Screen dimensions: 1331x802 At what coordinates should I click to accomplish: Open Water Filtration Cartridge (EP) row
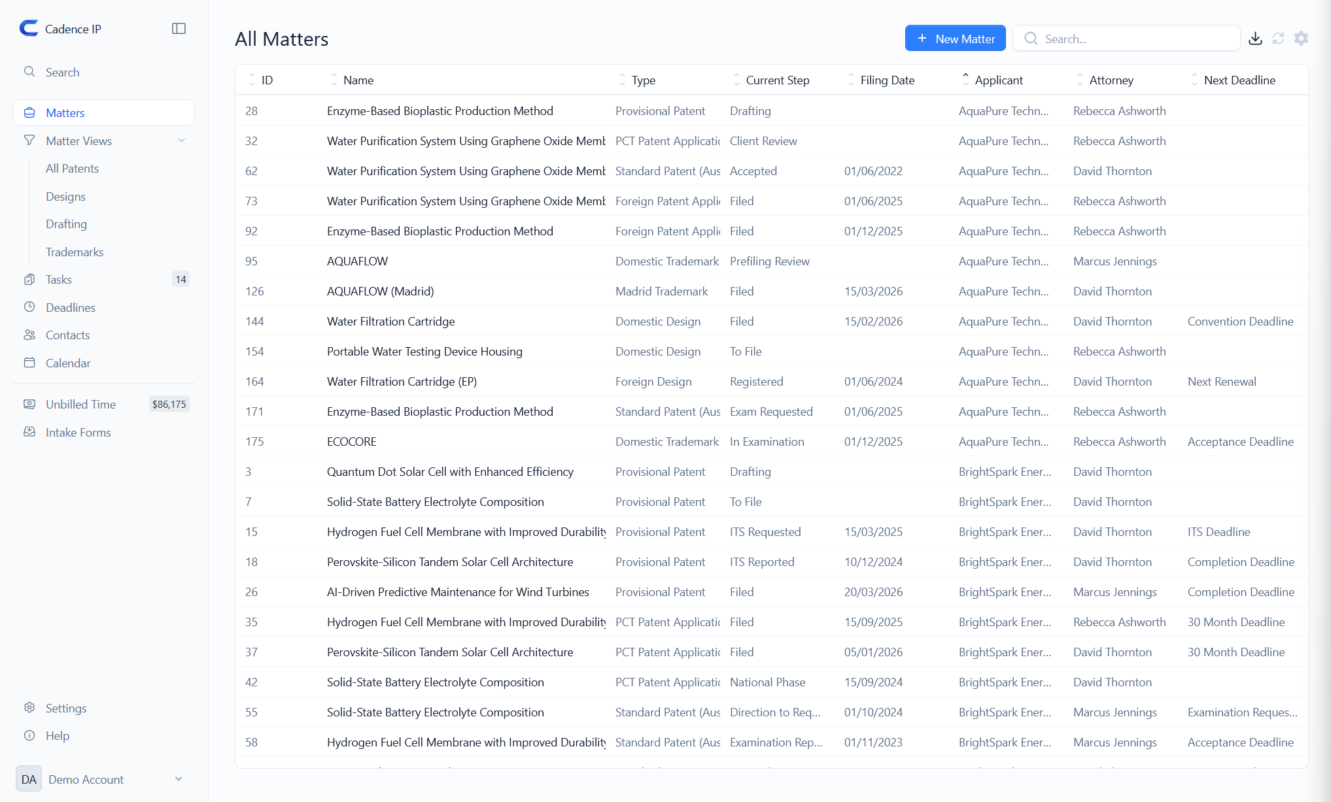(772, 381)
